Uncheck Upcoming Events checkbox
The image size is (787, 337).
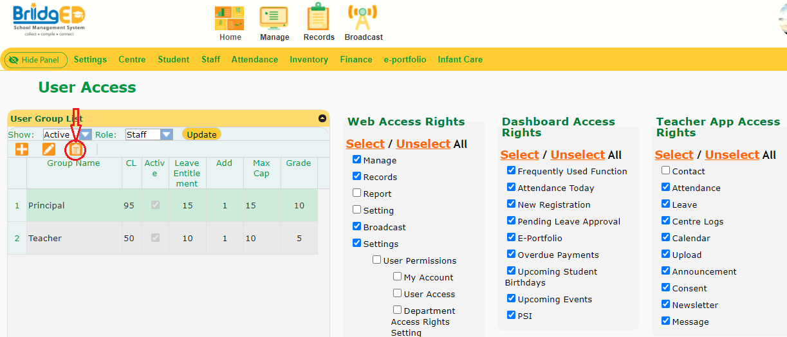coord(511,298)
